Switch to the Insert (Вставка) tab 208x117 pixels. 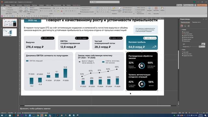click(13, 5)
